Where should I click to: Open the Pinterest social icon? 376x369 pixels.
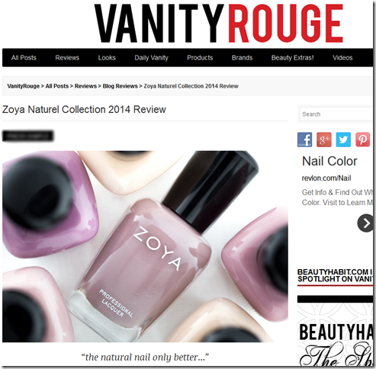362,140
